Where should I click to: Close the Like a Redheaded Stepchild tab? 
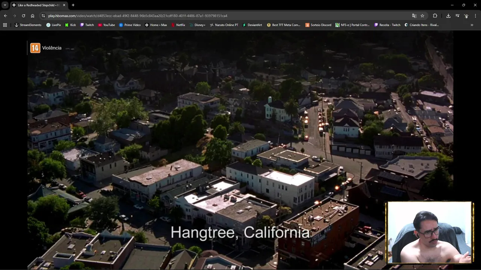[x=64, y=5]
